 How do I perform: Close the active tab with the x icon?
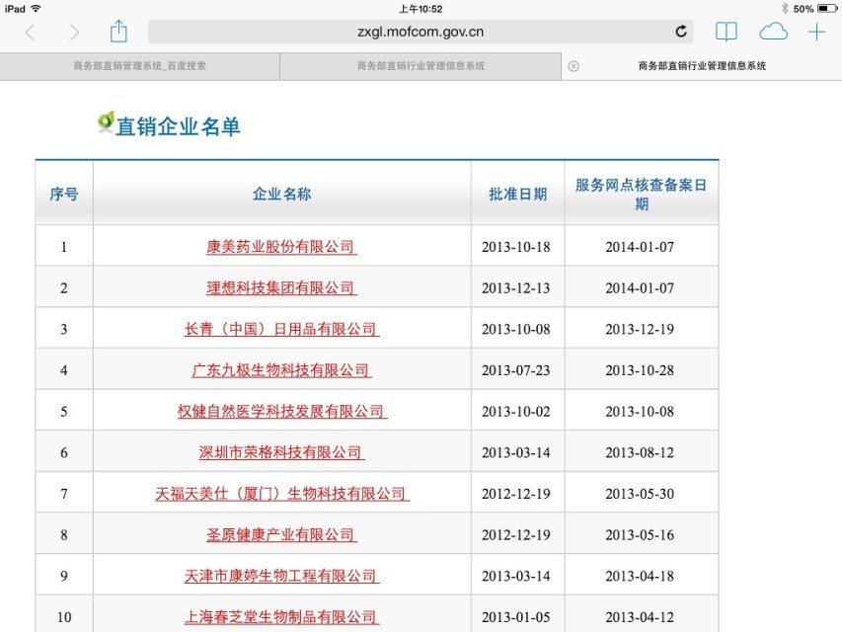tap(574, 66)
